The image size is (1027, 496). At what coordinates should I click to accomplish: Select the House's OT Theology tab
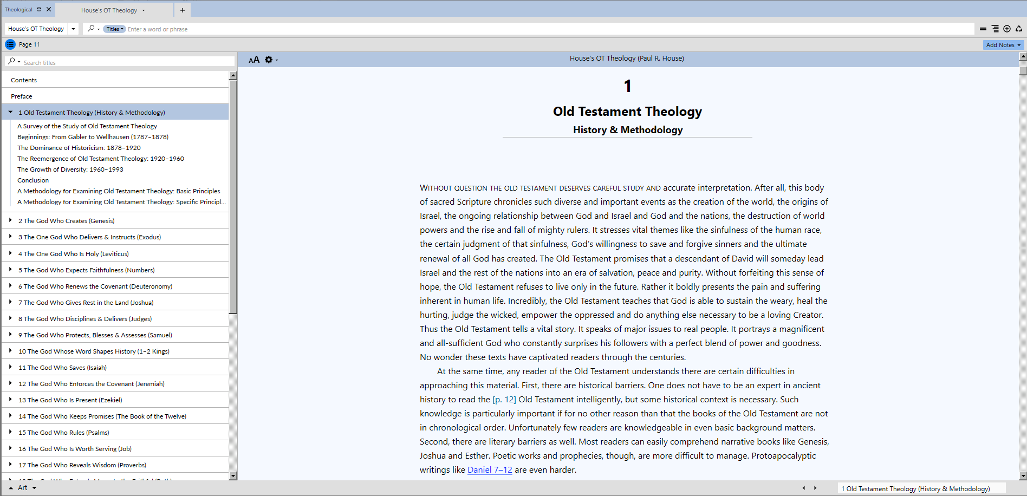[109, 10]
